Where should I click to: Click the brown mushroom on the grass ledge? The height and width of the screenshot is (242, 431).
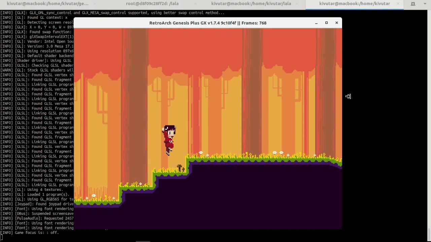(x=180, y=168)
